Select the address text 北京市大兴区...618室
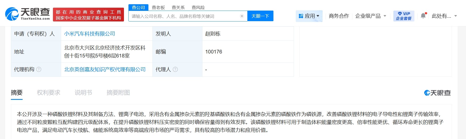Screen dimensions: 466x139 click(x=105, y=52)
